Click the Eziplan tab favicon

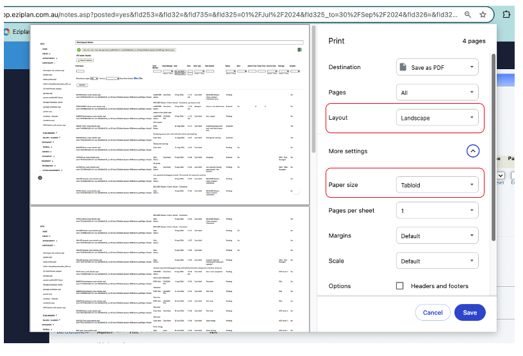[7, 31]
